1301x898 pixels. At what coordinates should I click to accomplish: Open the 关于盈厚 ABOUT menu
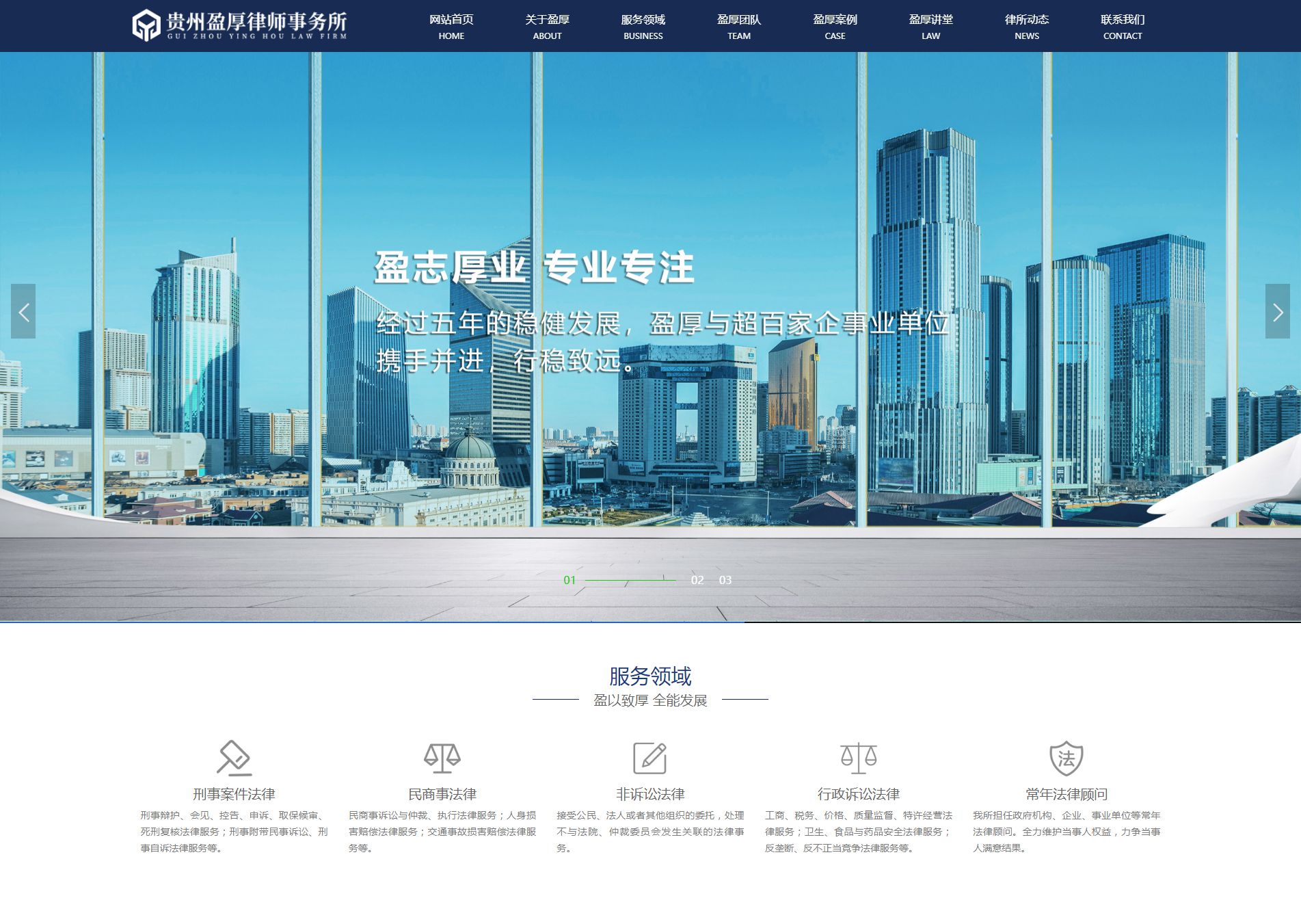(x=547, y=27)
